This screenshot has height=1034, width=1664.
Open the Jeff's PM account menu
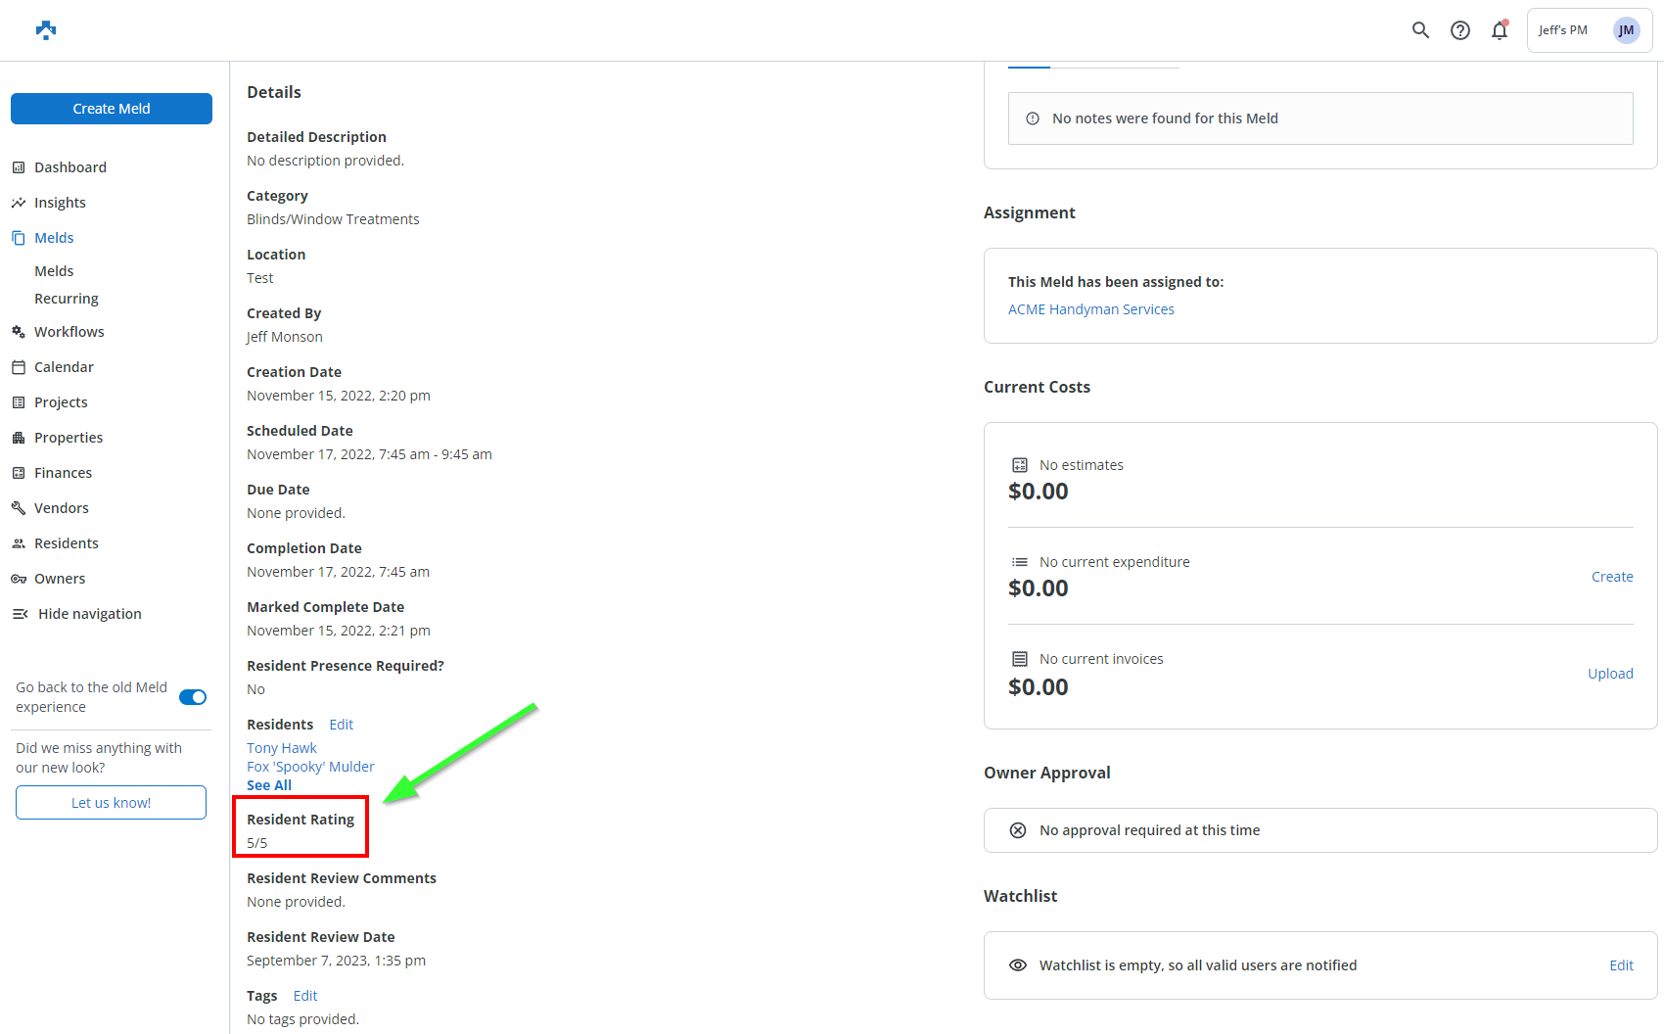coord(1589,30)
